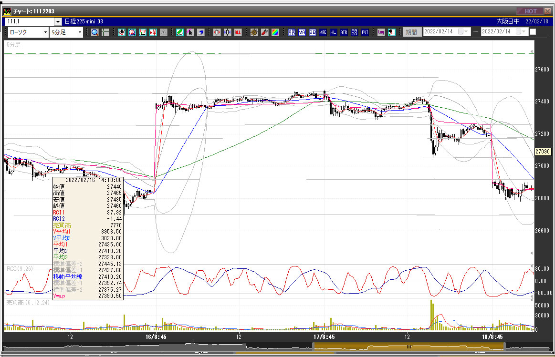Image resolution: width=555 pixels, height=357 pixels.
Task: Close the chart window with the X button
Action: click(x=547, y=11)
